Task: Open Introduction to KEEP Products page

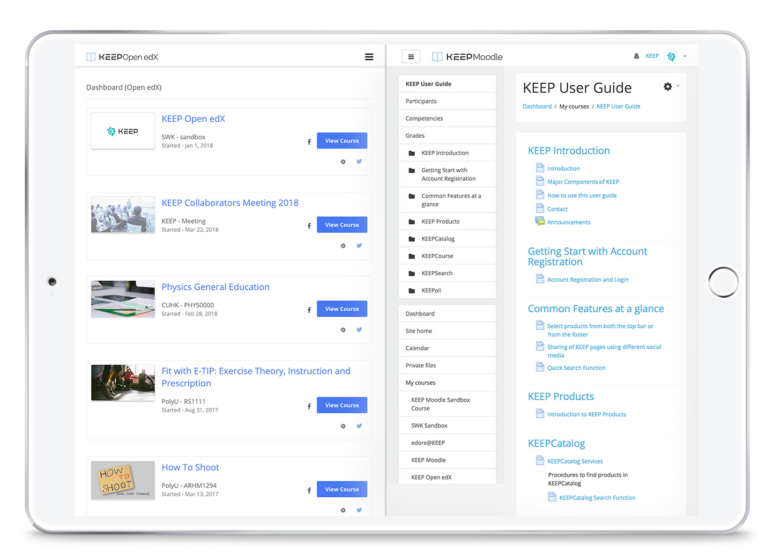Action: click(x=587, y=414)
